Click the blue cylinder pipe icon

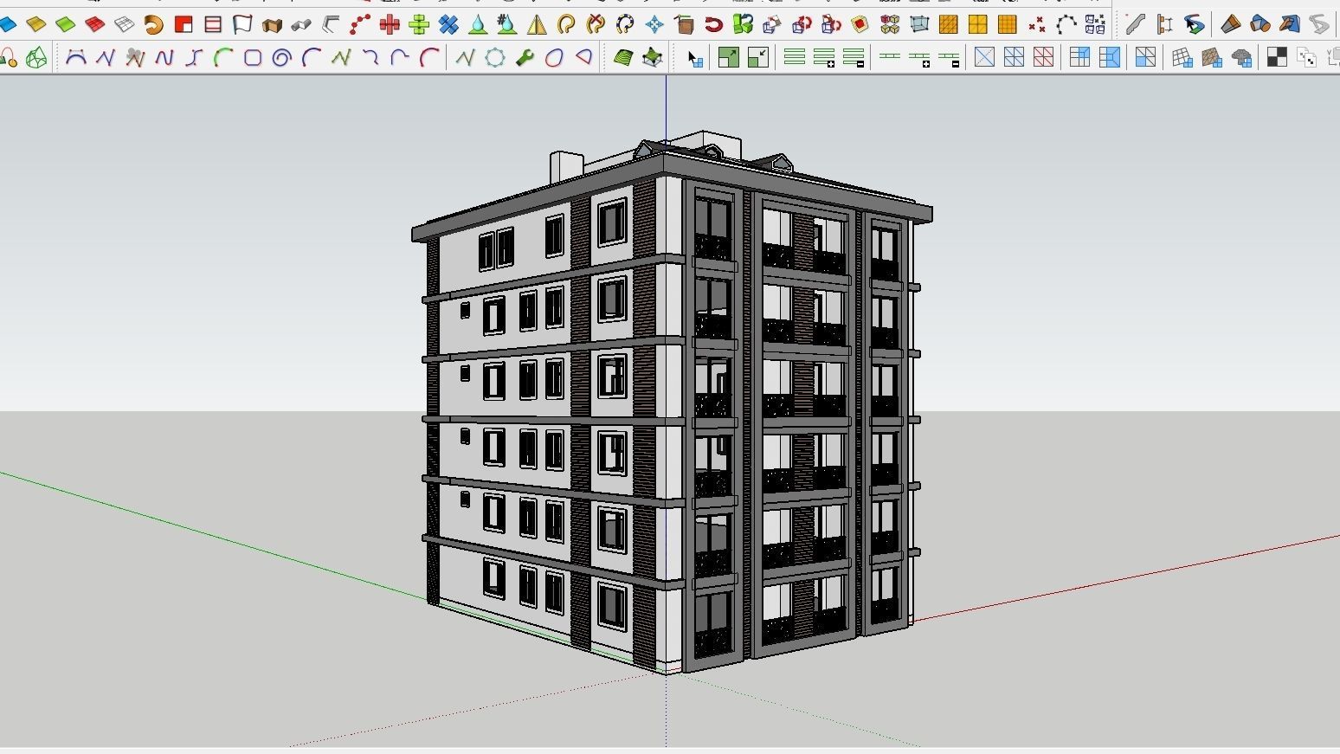click(x=1260, y=24)
